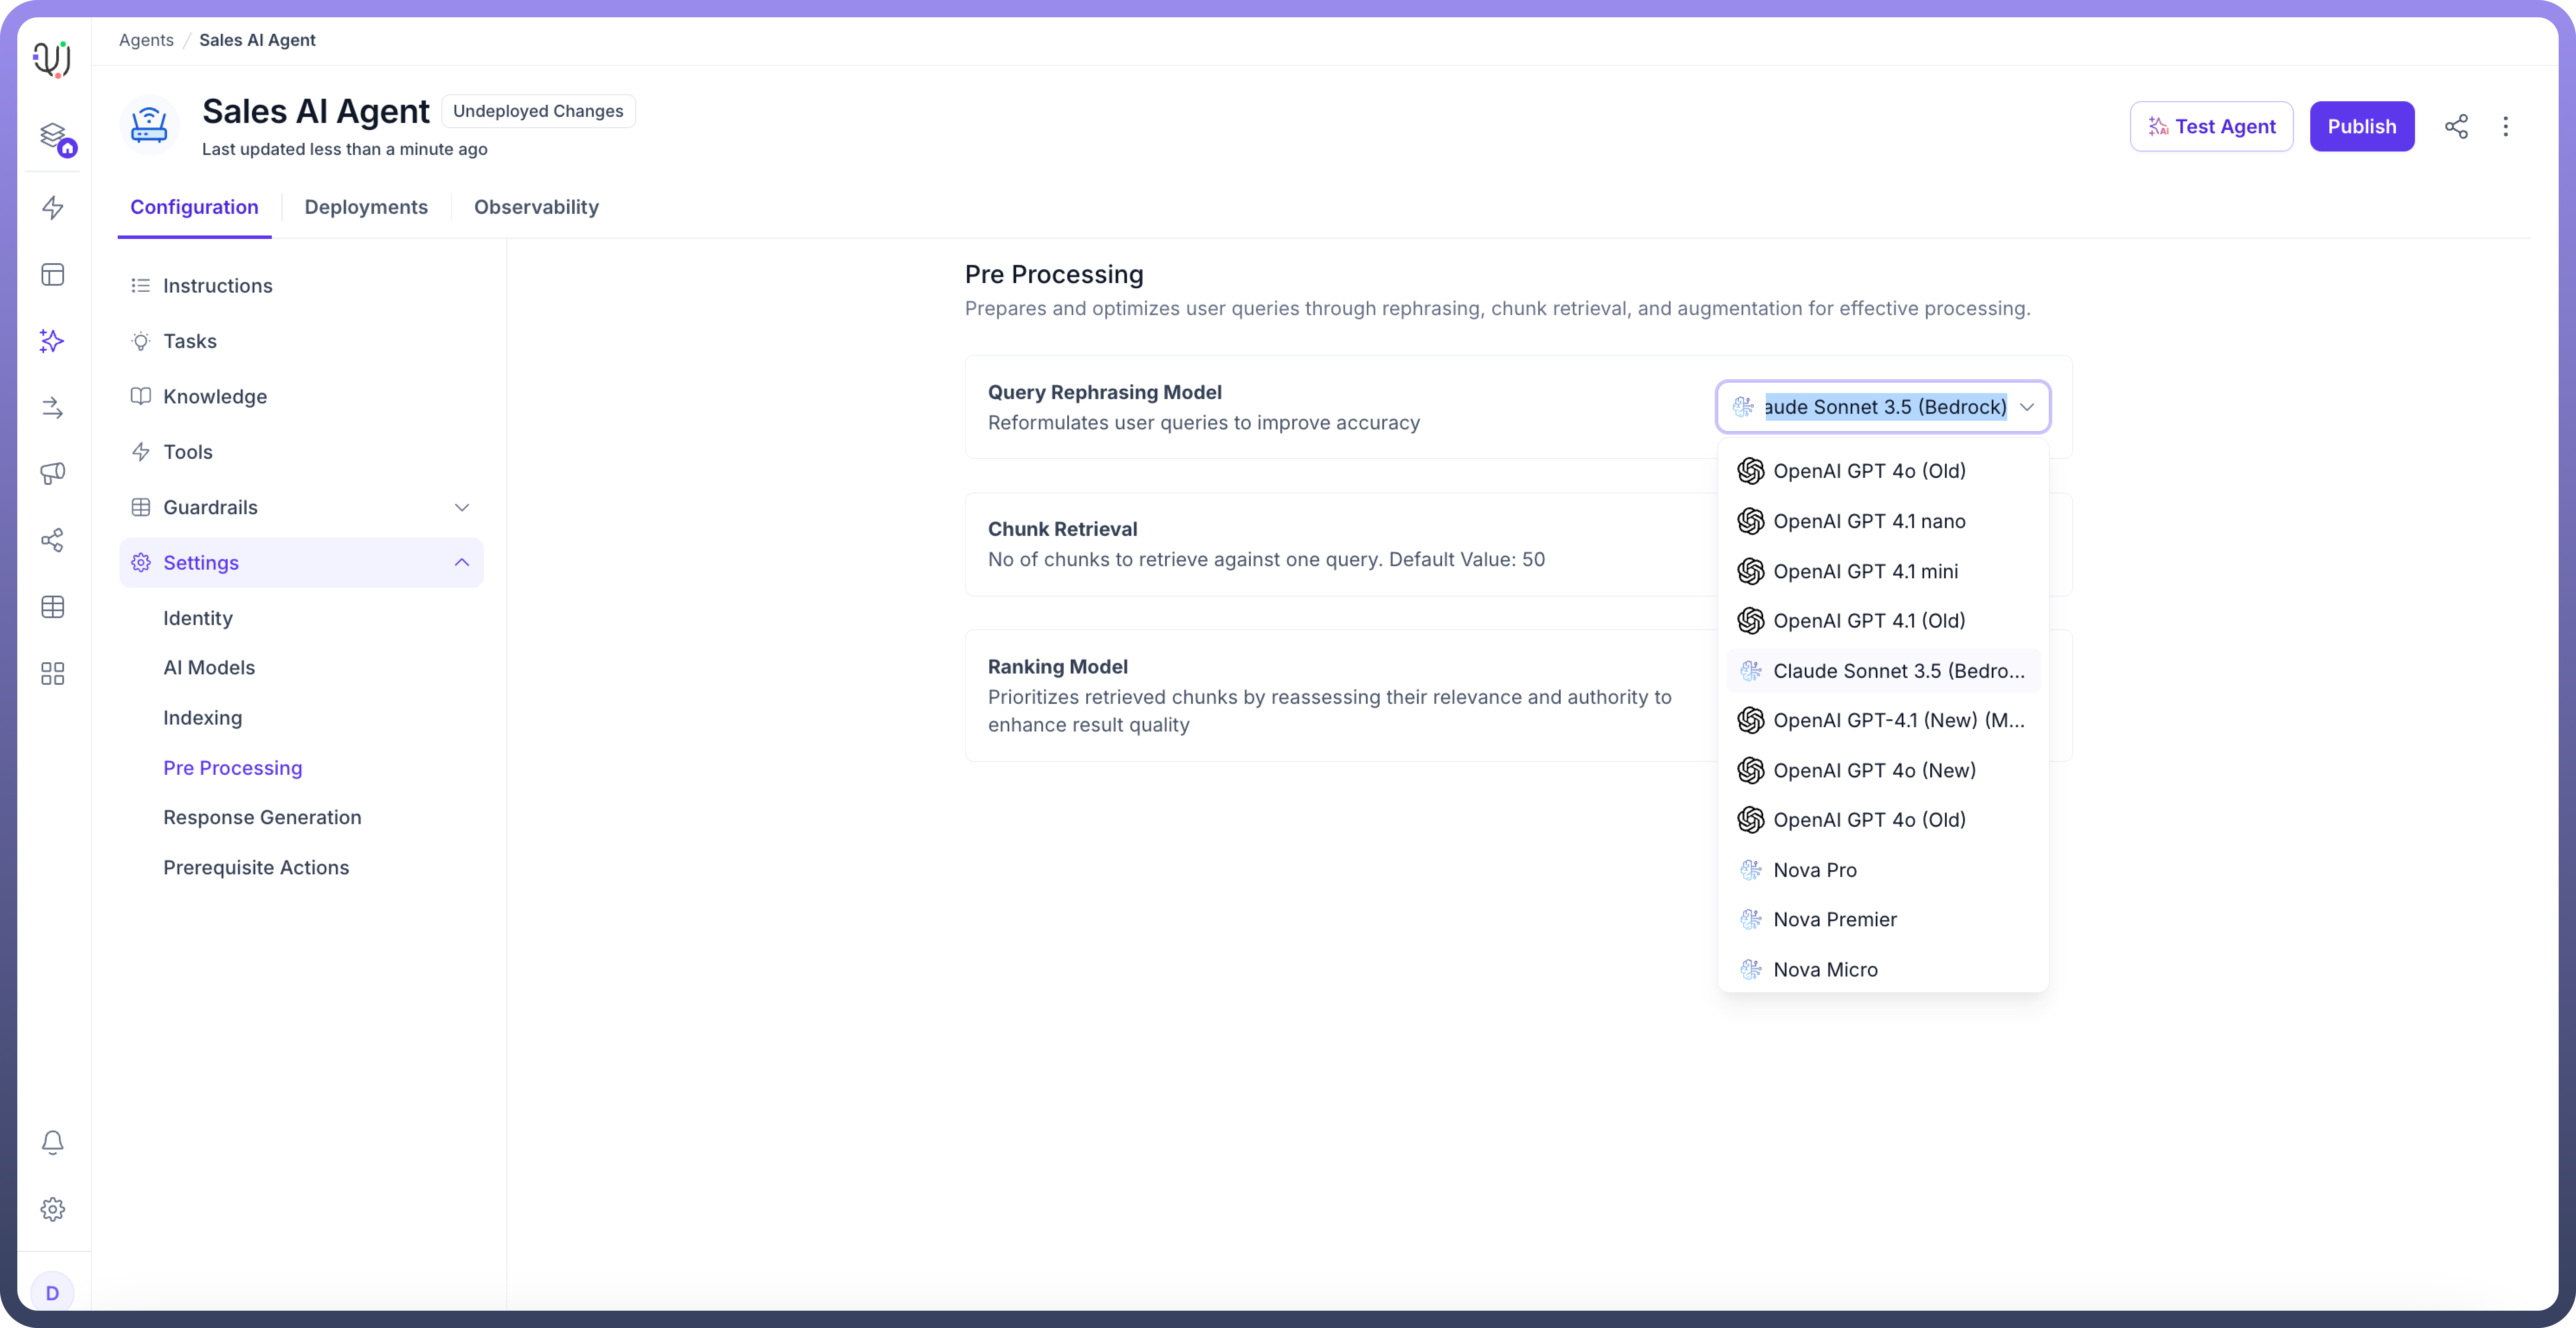The image size is (2576, 1328).
Task: Click the Test Agent button
Action: pyautogui.click(x=2211, y=126)
